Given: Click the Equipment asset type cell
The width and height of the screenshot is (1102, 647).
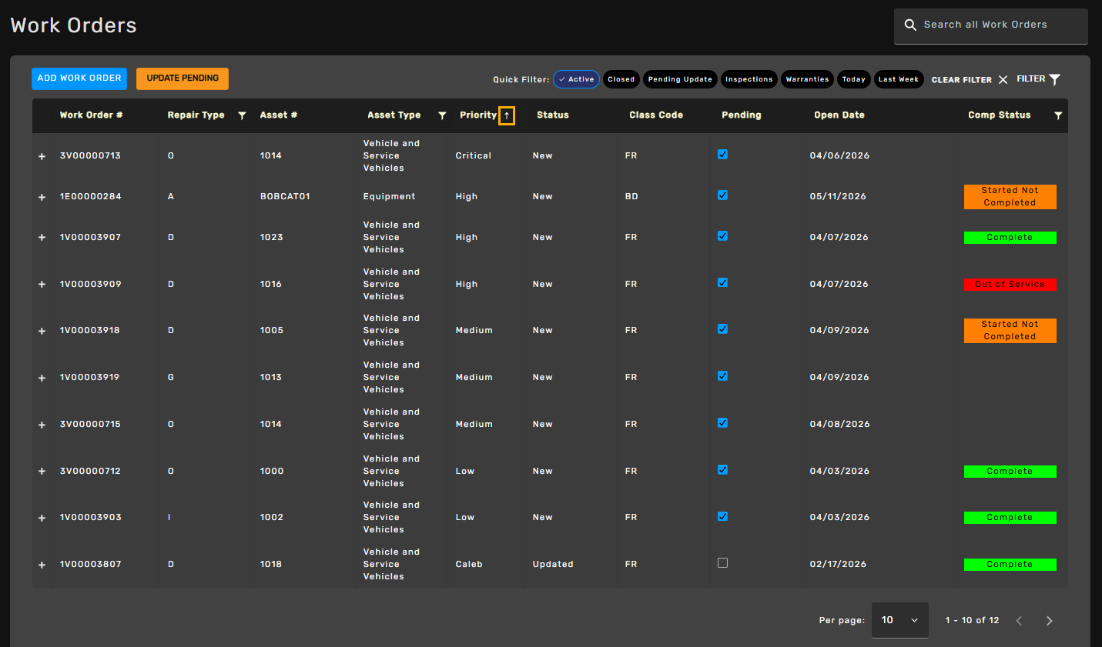Looking at the screenshot, I should [390, 197].
